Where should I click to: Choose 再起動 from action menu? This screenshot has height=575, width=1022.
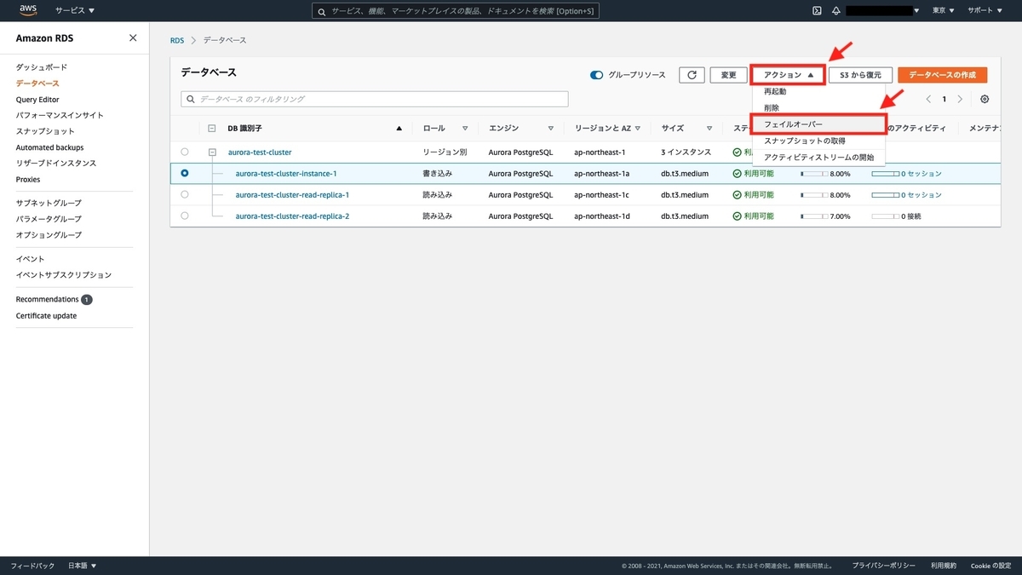(x=775, y=91)
